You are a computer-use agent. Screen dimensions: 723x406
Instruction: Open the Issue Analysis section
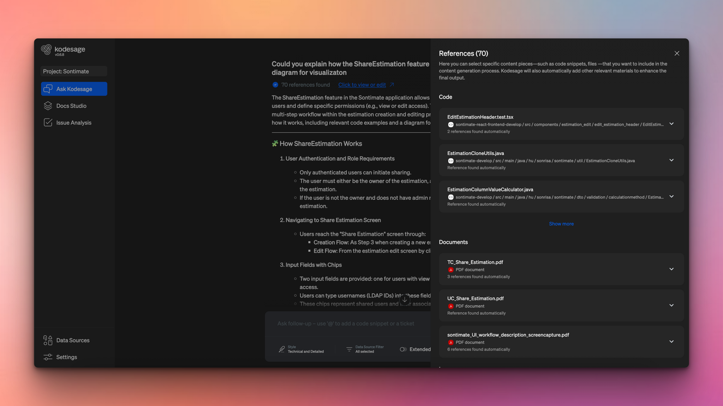[74, 122]
